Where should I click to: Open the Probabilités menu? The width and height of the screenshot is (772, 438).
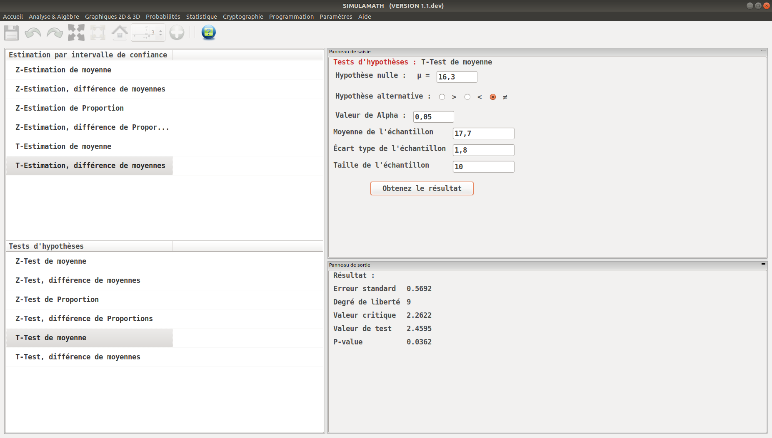click(163, 17)
